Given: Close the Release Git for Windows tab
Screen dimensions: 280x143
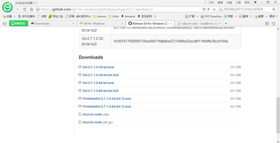Looking at the screenshot, I should [171, 23].
